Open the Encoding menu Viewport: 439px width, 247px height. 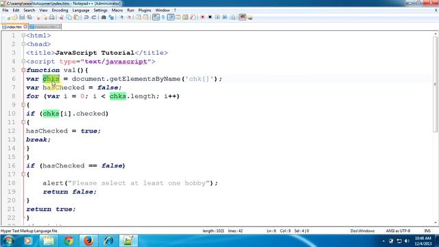pos(60,10)
